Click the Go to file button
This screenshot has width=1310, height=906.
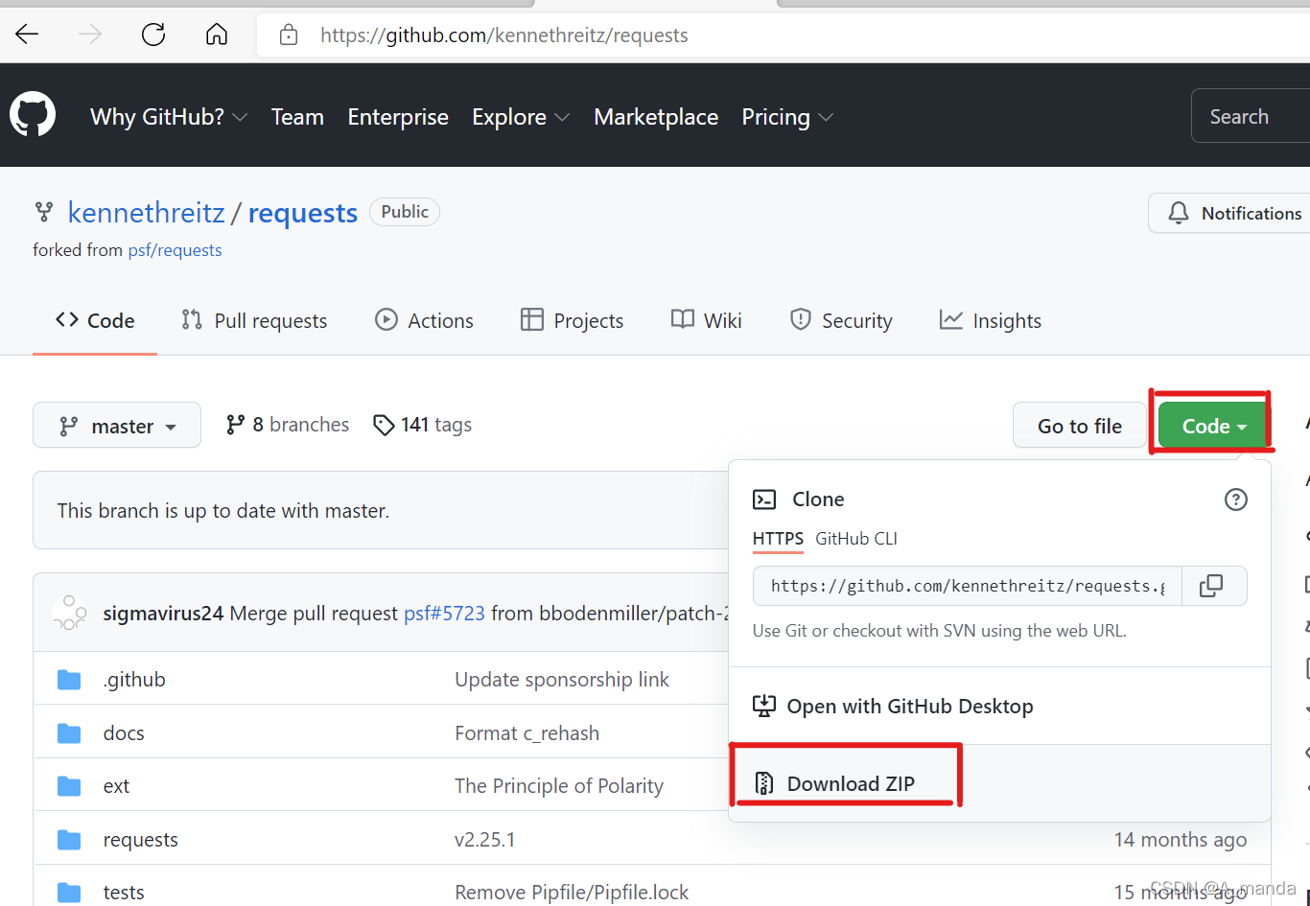click(1079, 425)
